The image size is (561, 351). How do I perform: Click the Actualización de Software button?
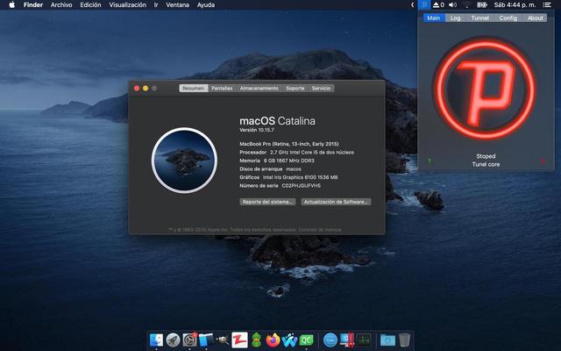pyautogui.click(x=336, y=202)
